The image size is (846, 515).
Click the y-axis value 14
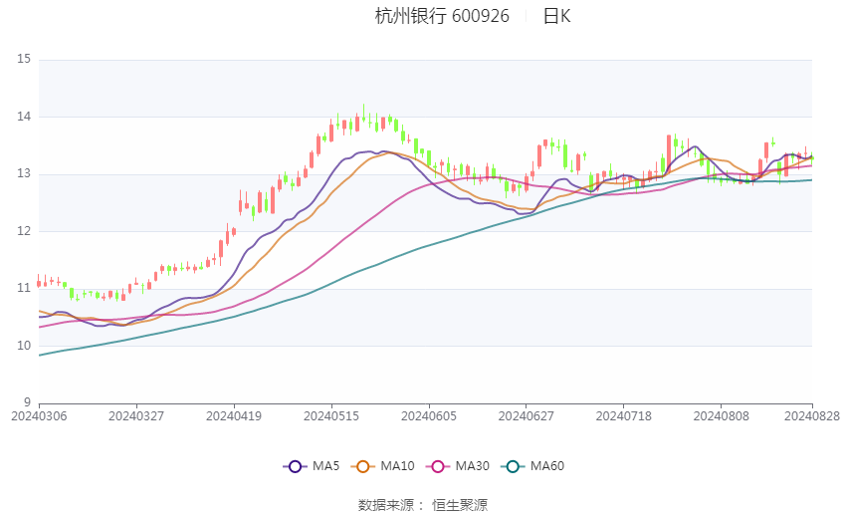point(24,117)
